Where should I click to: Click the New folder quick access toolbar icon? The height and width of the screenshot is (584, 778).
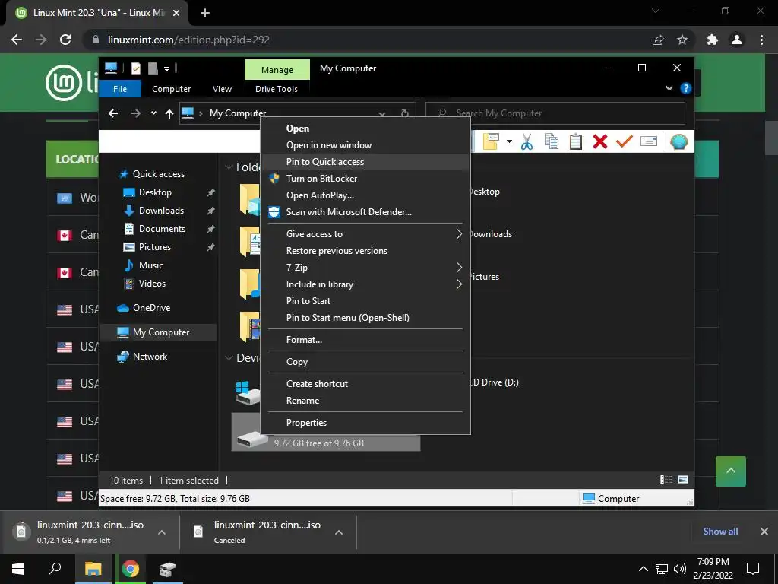(x=153, y=68)
